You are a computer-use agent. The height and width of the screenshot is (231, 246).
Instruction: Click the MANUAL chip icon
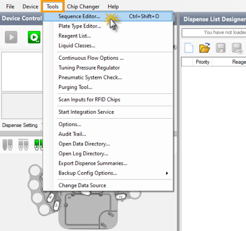tap(23, 144)
